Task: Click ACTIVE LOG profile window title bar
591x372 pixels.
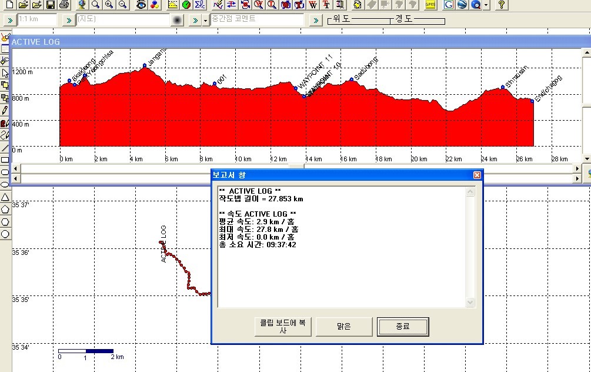Action: (300, 42)
